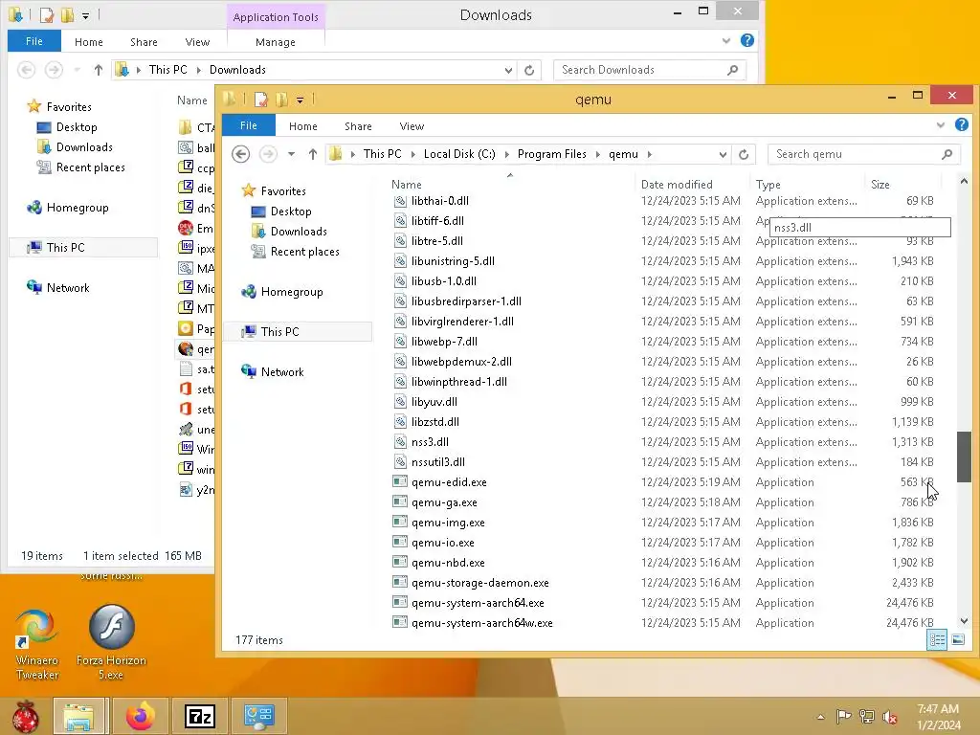
Task: Click Local Disk (C:) in address bar
Action: click(459, 154)
